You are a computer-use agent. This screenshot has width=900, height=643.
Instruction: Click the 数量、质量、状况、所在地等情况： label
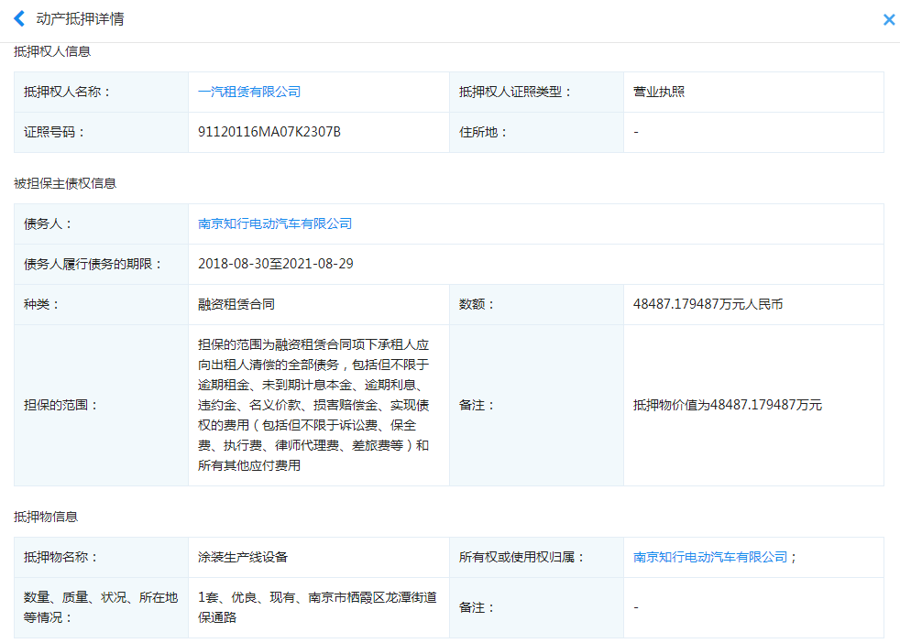tap(101, 607)
